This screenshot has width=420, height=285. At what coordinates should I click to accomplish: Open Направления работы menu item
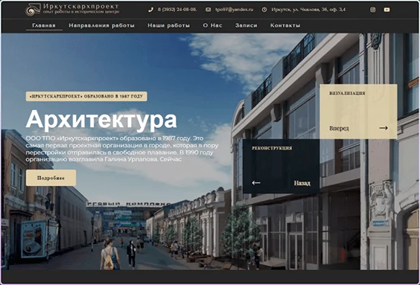(101, 25)
